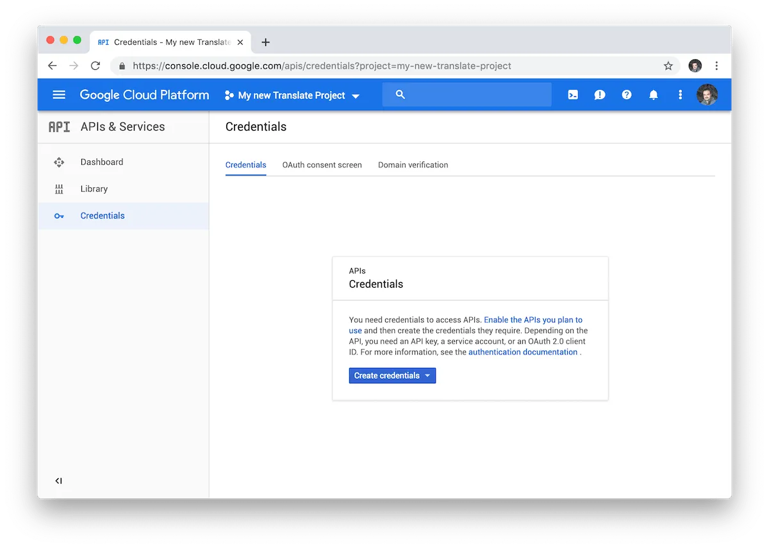Bookmark the page with the star icon
769x548 pixels.
(x=668, y=65)
